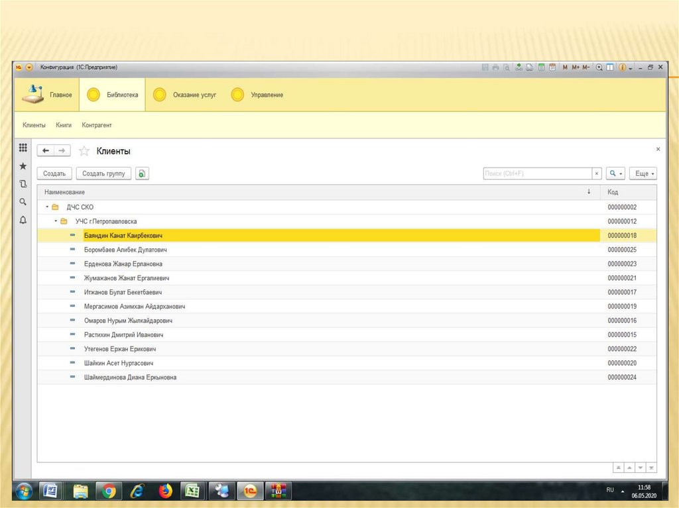The height and width of the screenshot is (508, 679).
Task: Expand the search options dropdown
Action: click(x=616, y=174)
